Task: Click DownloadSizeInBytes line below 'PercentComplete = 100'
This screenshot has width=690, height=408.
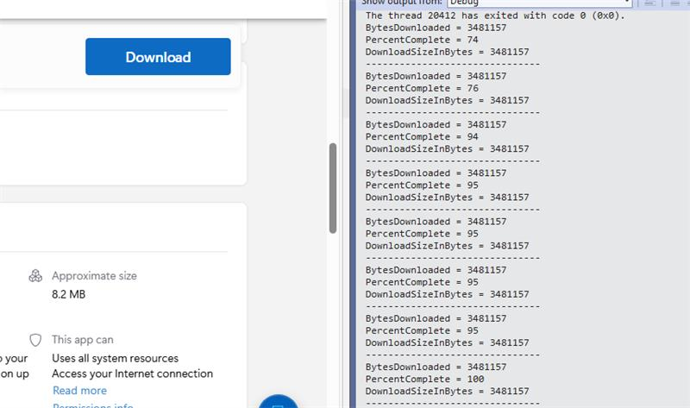Action: pos(447,392)
